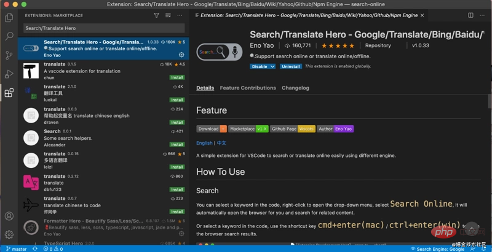Click gear icon on Search/Translate Hero item
The height and width of the screenshot is (252, 492).
[181, 55]
